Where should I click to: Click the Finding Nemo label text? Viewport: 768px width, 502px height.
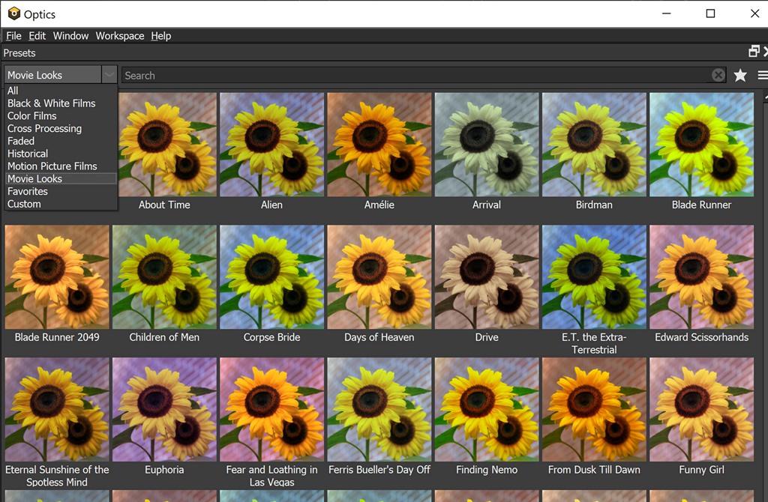pos(487,470)
